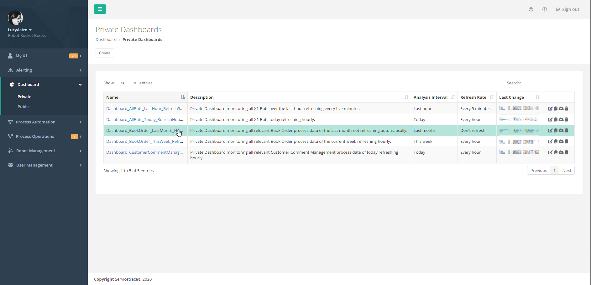
Task: Select the Robot Management sidebar icon
Action: point(10,151)
